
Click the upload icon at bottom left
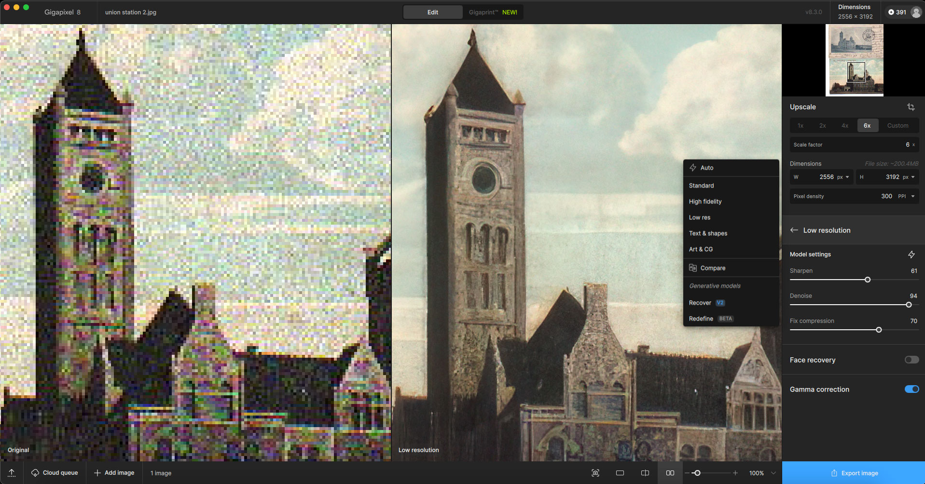pyautogui.click(x=12, y=473)
